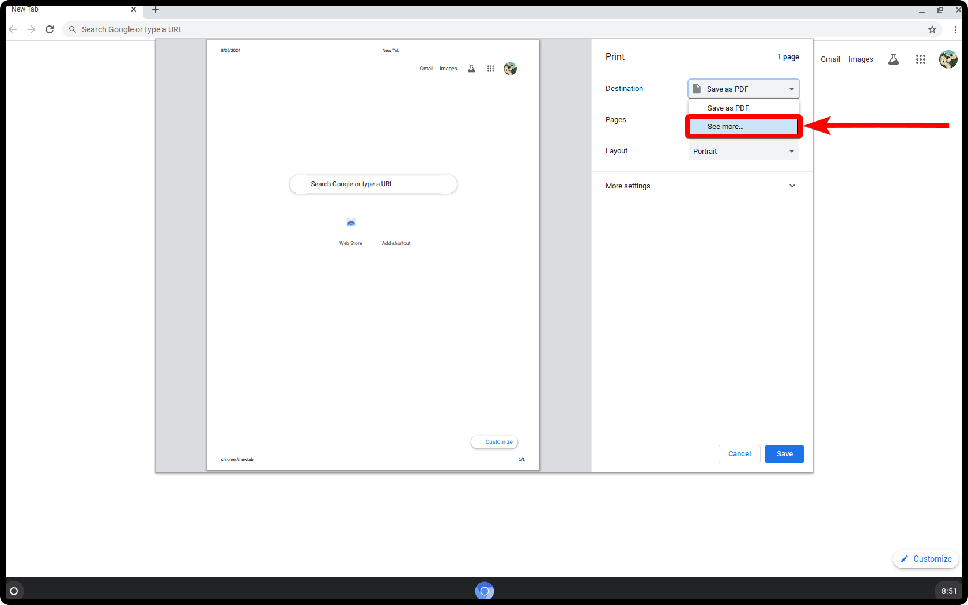Viewport: 968px width, 605px height.
Task: Click the 'Pages' label
Action: click(x=615, y=120)
